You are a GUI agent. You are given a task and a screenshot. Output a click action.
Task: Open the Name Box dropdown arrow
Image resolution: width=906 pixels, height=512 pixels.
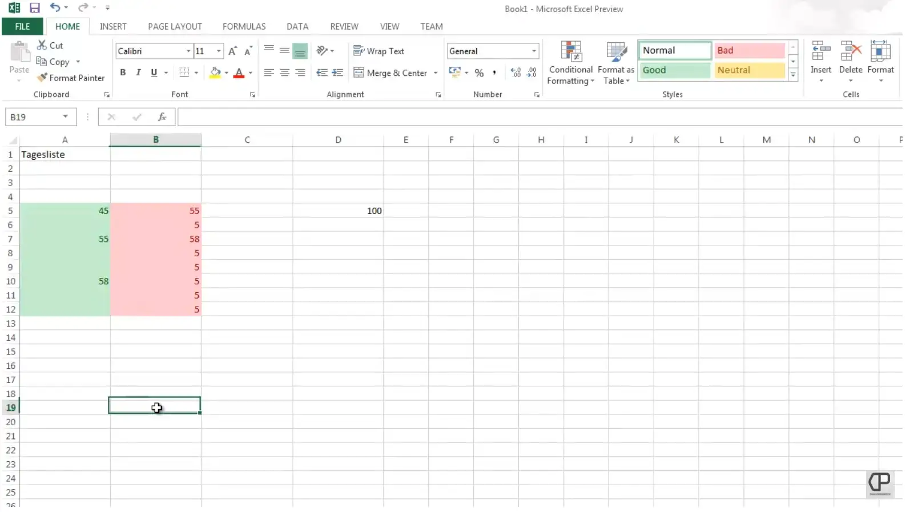66,117
